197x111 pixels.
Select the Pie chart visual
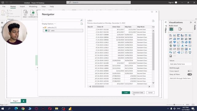[x=182, y=42]
